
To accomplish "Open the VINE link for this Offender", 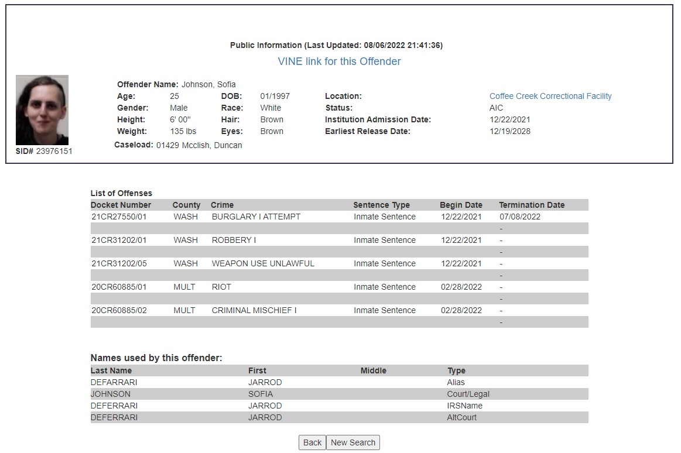I will [339, 61].
